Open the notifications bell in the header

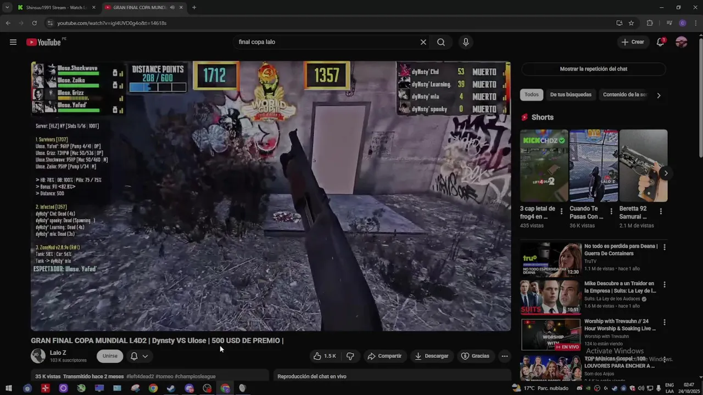[661, 42]
